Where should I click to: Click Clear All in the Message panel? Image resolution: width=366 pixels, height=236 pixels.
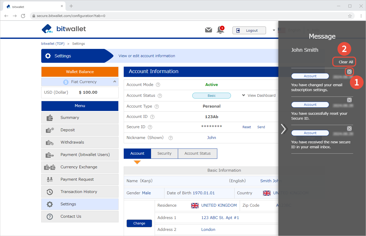pos(346,62)
